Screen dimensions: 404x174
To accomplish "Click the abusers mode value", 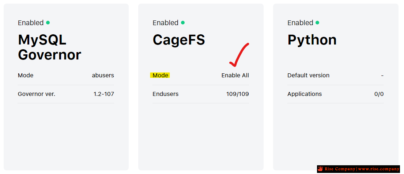I will pyautogui.click(x=103, y=75).
